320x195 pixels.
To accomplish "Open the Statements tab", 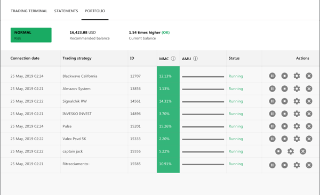I will 66,11.
